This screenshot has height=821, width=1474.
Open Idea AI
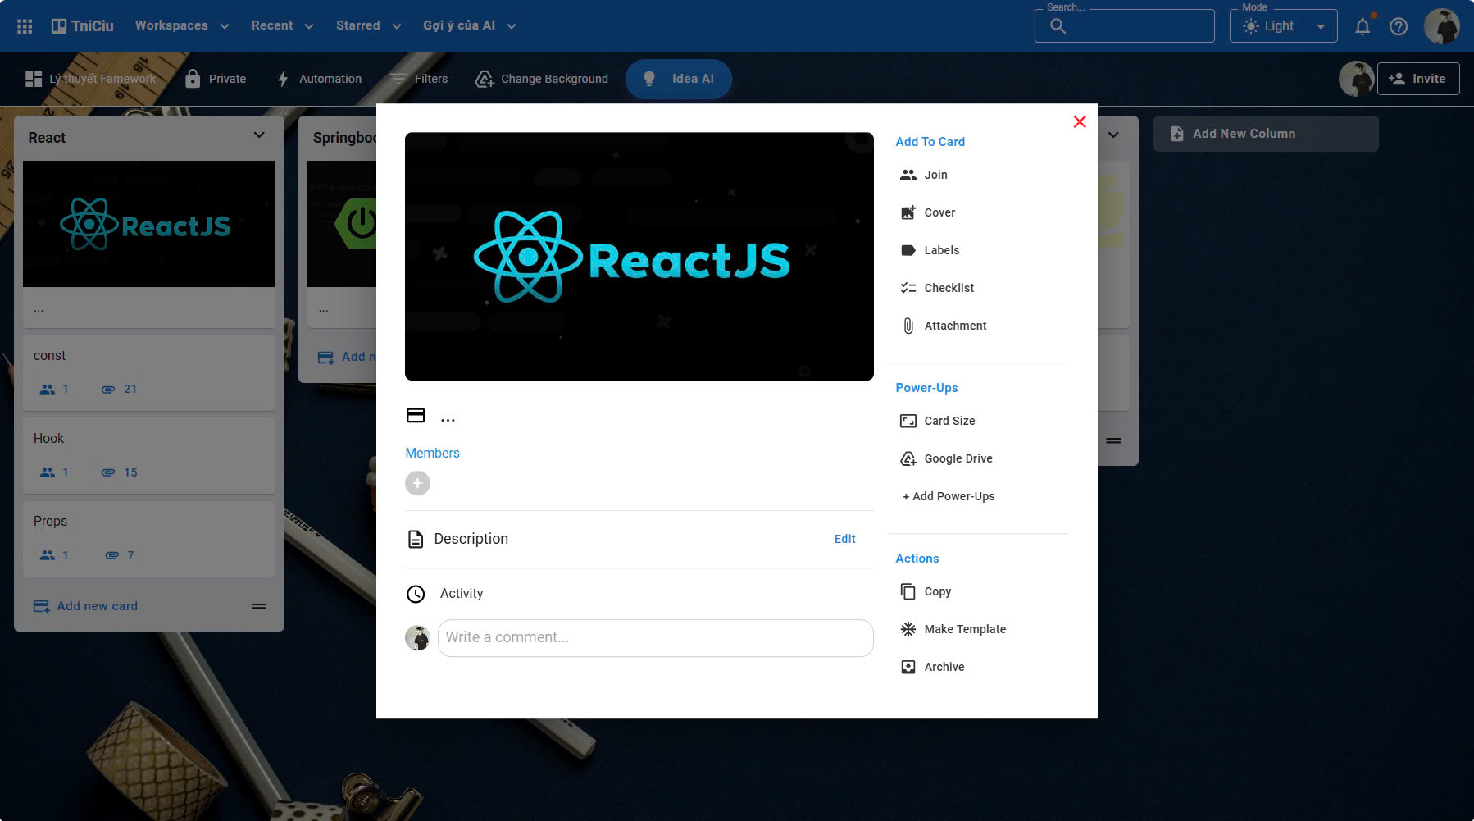679,79
